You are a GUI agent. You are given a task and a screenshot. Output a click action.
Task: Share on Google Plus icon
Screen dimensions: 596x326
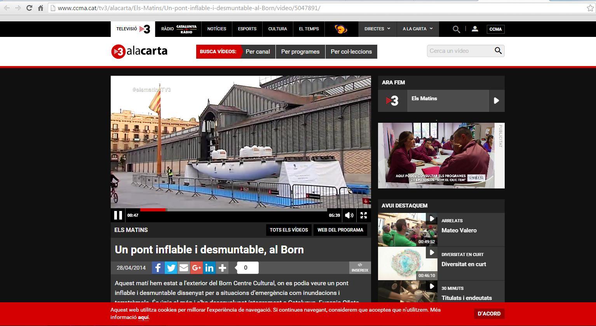click(x=196, y=268)
